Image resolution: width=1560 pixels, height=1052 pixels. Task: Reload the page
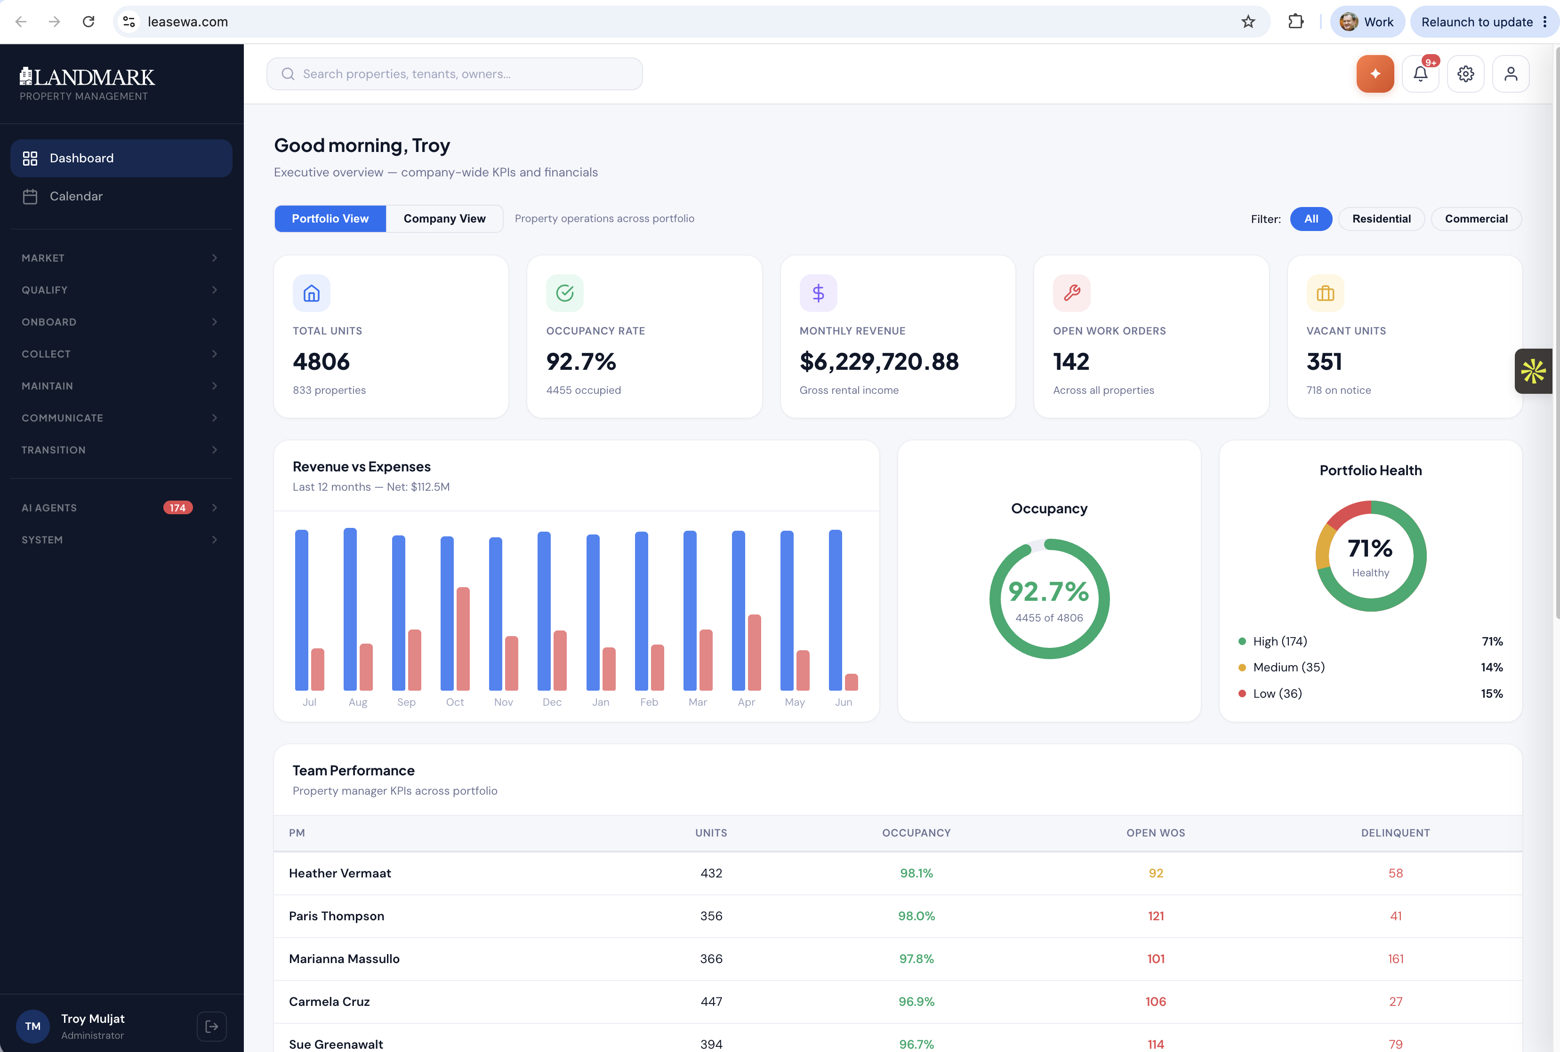coord(88,22)
